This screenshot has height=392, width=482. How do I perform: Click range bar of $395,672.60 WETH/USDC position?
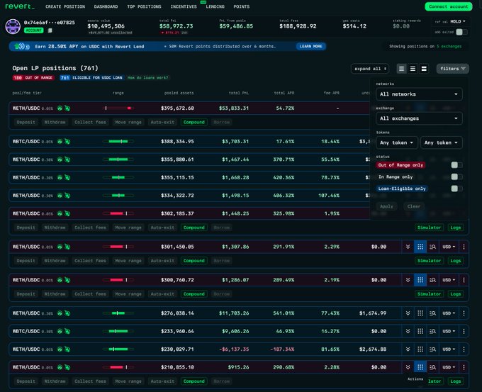118,108
